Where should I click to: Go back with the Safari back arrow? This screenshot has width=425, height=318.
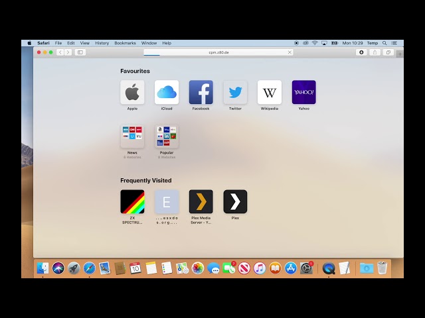click(60, 52)
